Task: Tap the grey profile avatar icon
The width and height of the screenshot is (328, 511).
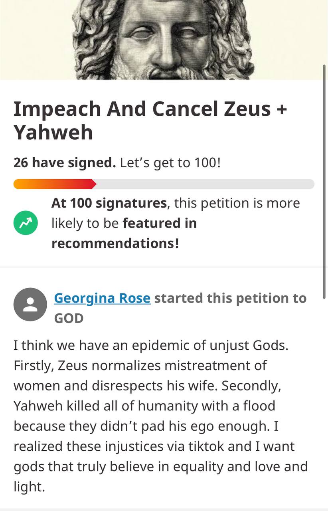Action: tap(30, 304)
